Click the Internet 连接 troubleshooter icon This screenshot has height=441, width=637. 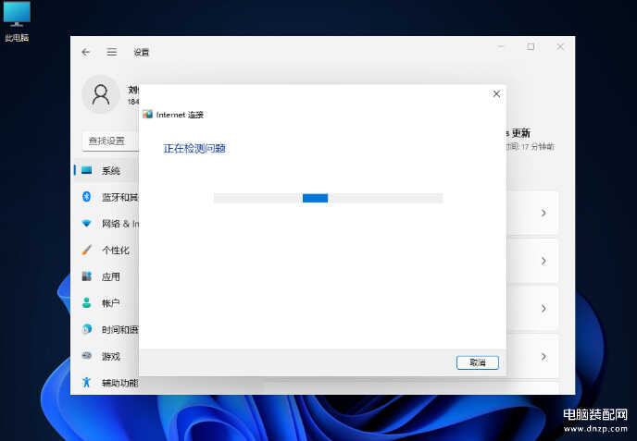[147, 115]
